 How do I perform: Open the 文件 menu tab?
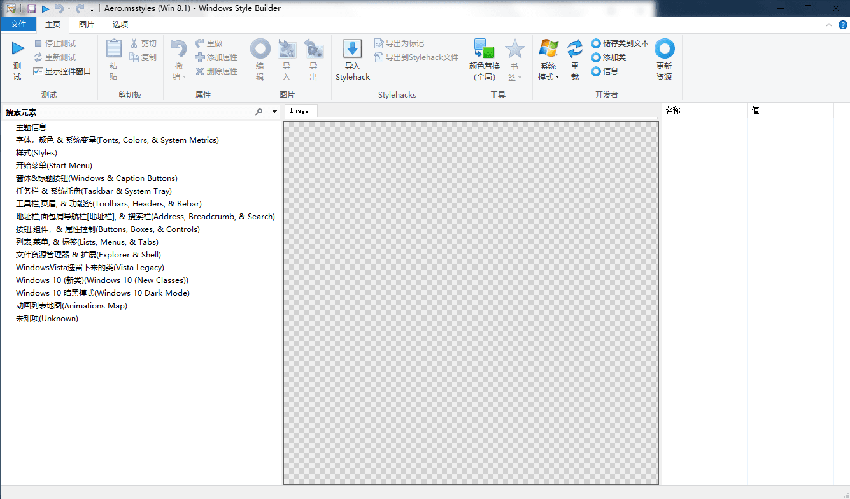coord(18,24)
